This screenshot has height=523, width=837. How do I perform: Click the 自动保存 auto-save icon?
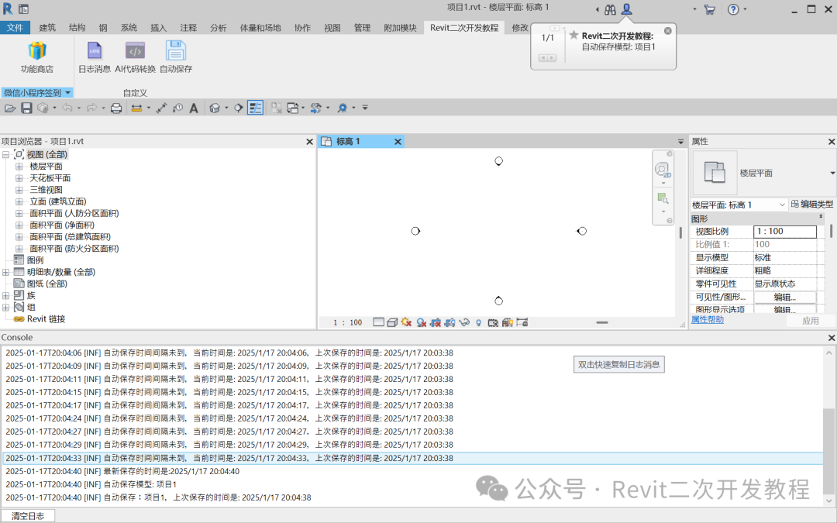176,51
